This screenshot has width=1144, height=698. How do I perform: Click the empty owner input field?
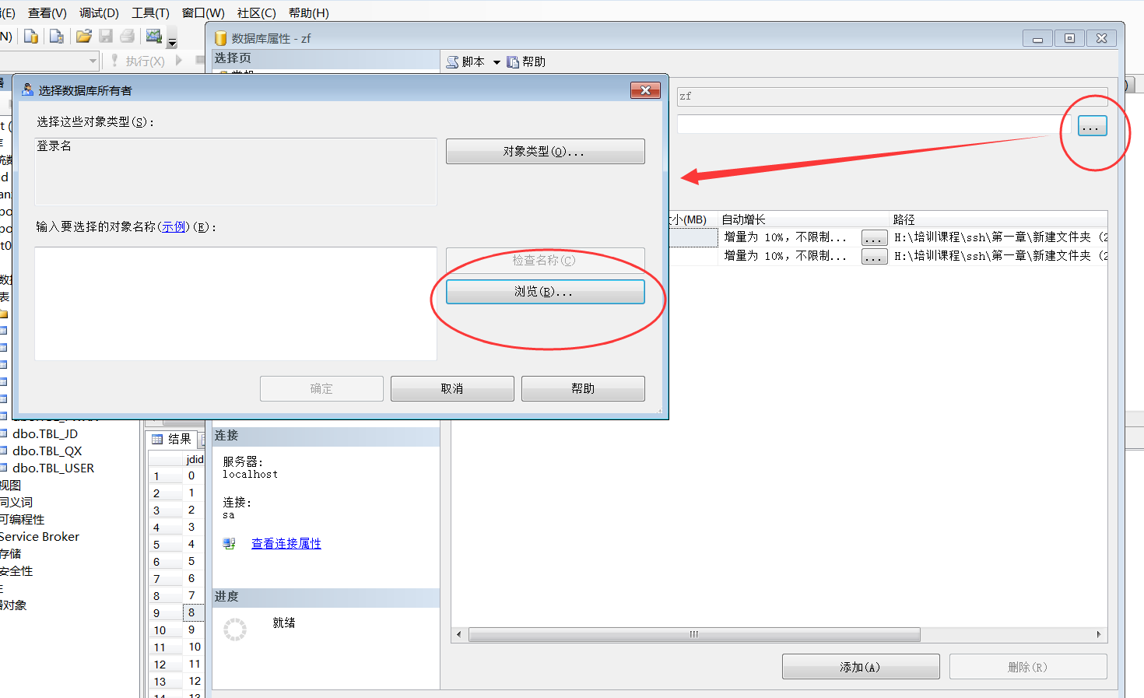874,124
